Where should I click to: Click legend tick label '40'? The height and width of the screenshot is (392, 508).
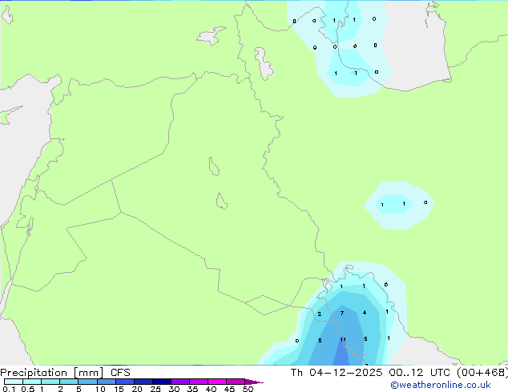[x=211, y=389]
